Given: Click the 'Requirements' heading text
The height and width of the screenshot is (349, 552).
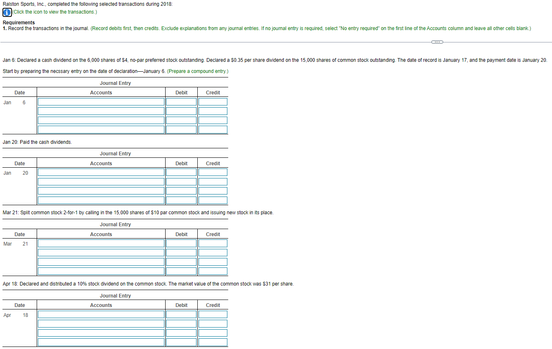Looking at the screenshot, I should [x=19, y=23].
